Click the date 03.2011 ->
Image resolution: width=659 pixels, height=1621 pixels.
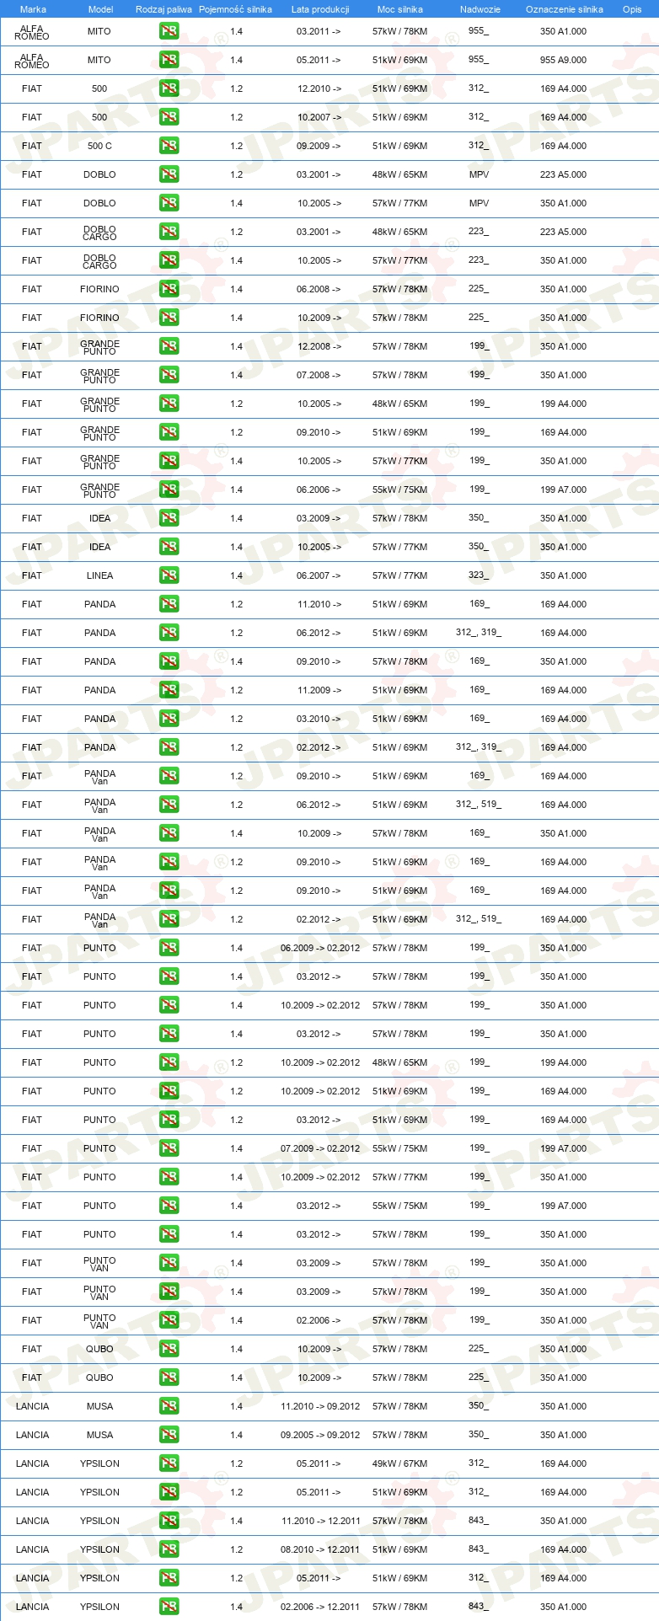click(319, 31)
